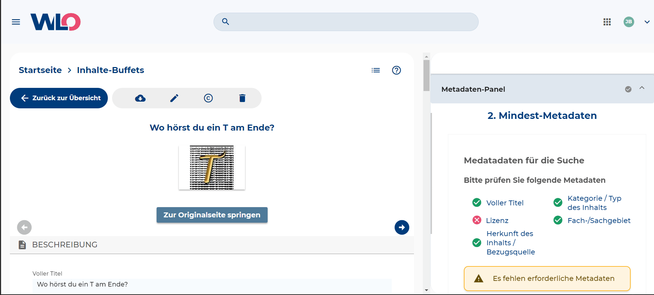Open the copyright license icon
This screenshot has width=654, height=295.
pyautogui.click(x=208, y=98)
